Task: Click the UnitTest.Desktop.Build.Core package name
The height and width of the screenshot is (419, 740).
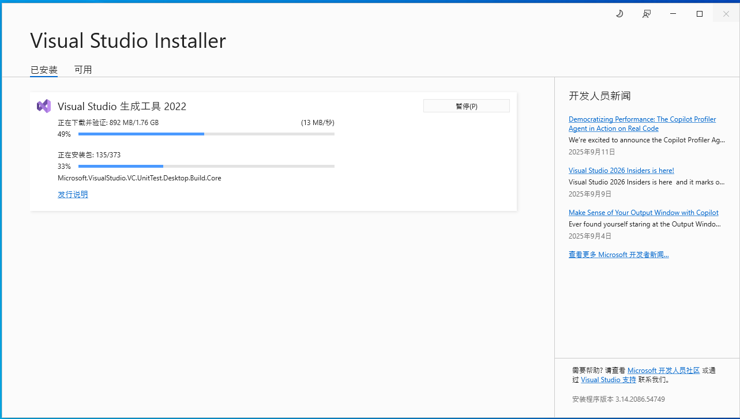Action: coord(140,178)
